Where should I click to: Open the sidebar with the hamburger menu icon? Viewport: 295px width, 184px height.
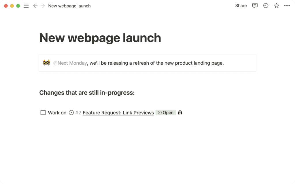(26, 6)
